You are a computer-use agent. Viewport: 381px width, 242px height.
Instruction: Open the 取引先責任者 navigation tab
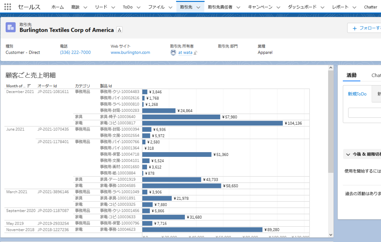coord(220,7)
